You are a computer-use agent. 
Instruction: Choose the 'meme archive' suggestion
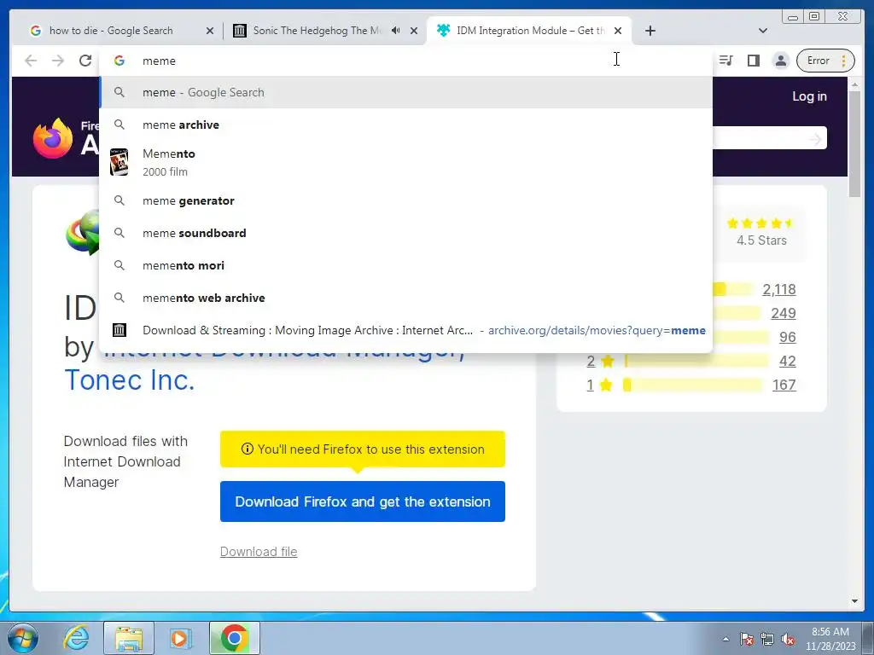405,125
